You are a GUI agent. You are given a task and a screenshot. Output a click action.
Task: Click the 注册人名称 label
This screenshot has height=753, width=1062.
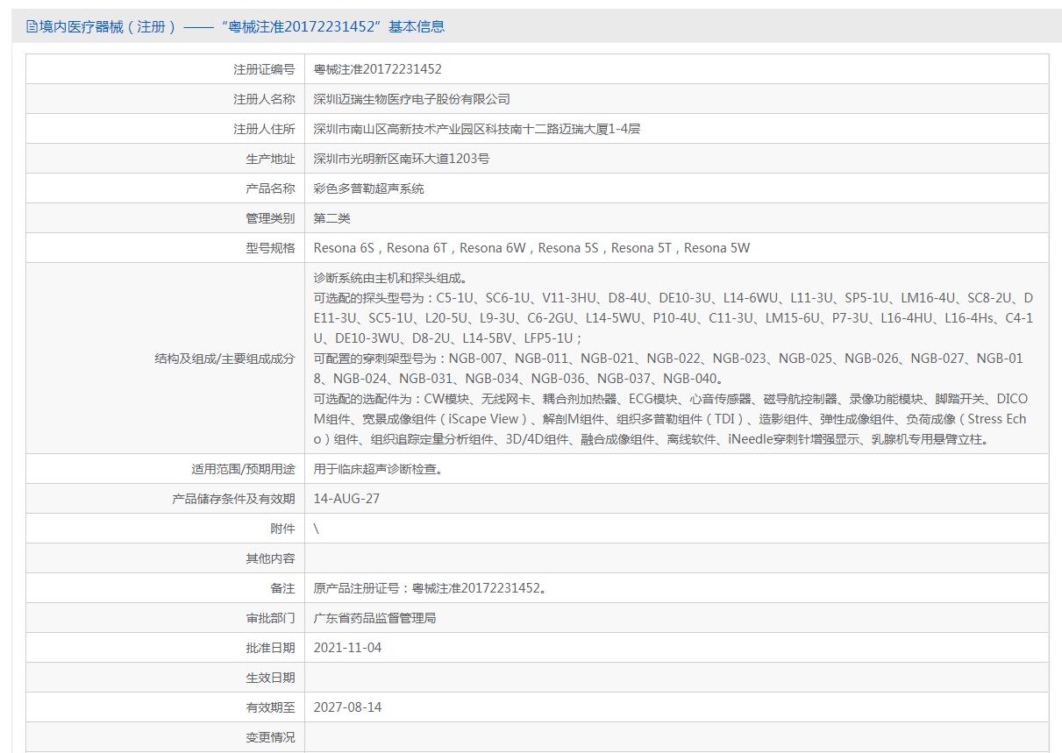pos(264,99)
